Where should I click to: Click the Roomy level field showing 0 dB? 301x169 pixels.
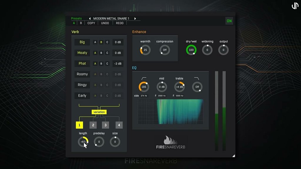tap(118, 74)
